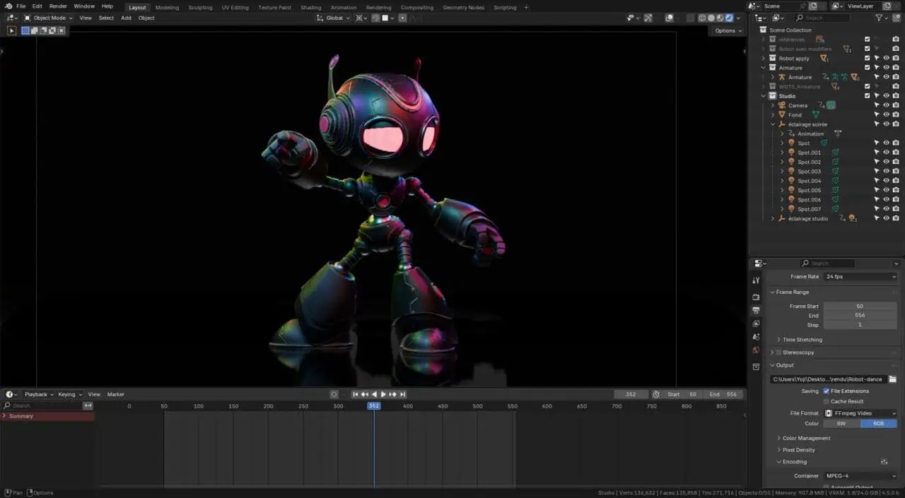Open the Render menu
The height and width of the screenshot is (498, 905).
click(58, 6)
